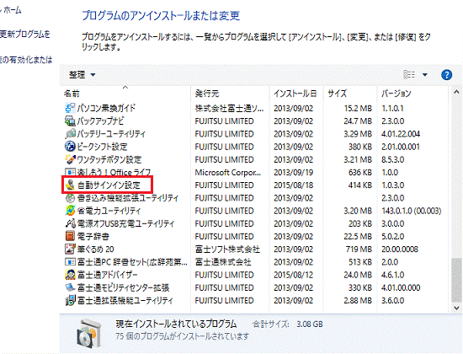Click the 電源オフUSB充電ユーティリティ icon
The width and height of the screenshot is (463, 354).
click(70, 223)
